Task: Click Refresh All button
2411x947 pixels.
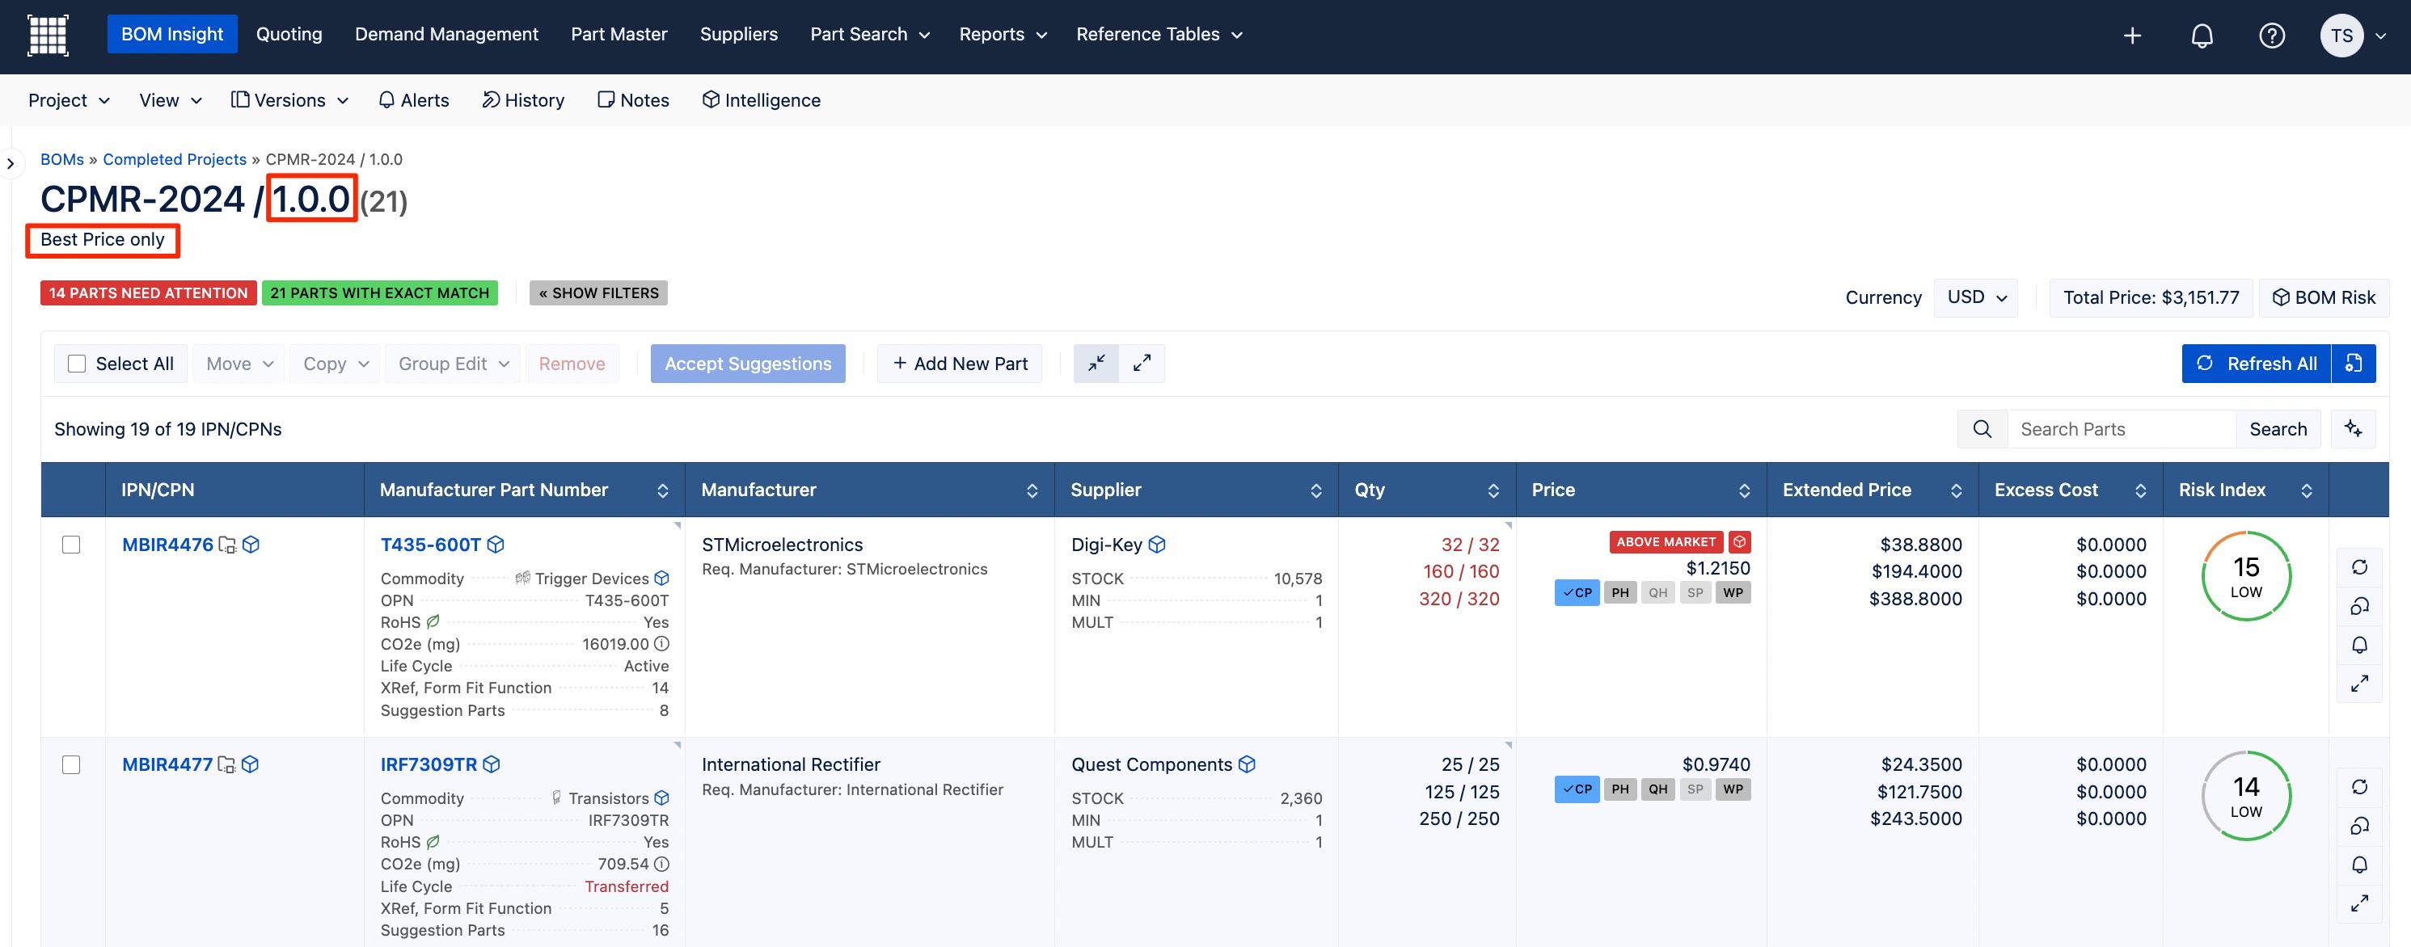Action: click(2257, 363)
